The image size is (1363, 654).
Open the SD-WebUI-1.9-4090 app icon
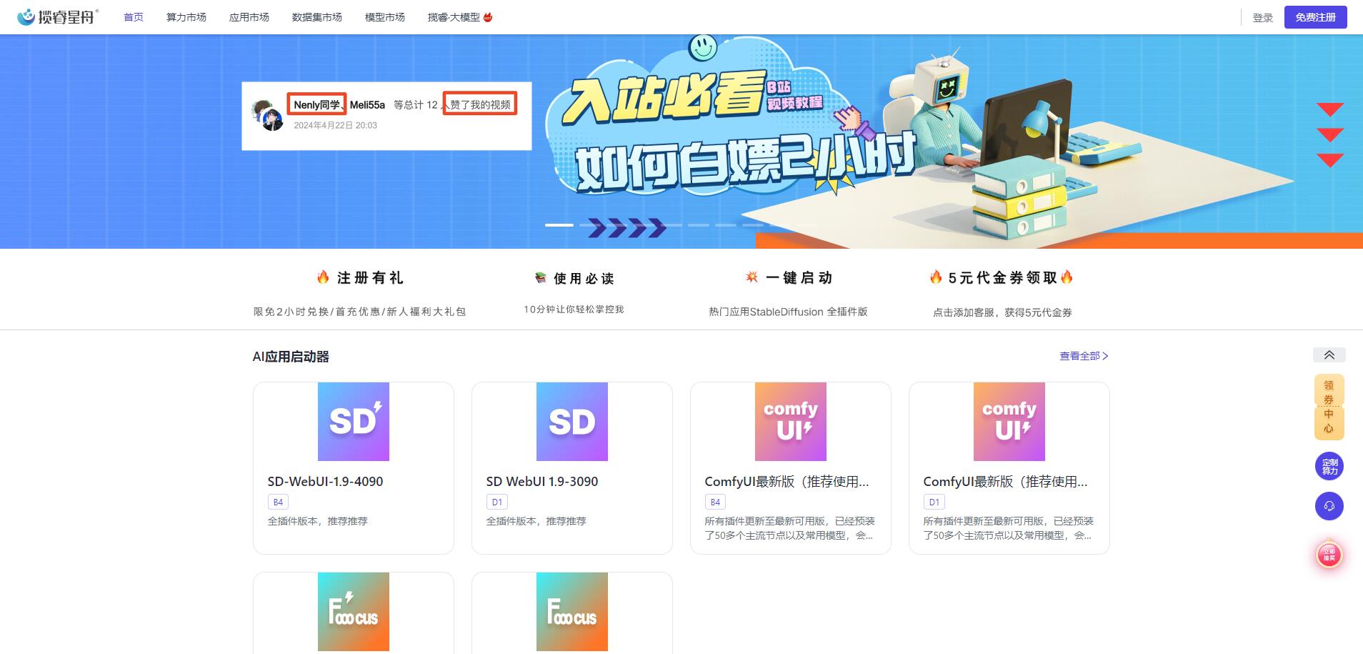tap(354, 421)
